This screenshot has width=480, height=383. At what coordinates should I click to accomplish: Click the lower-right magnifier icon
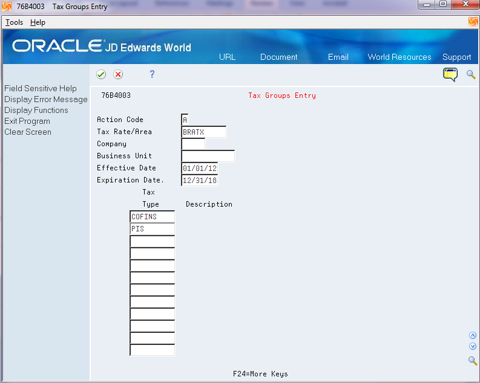click(473, 361)
